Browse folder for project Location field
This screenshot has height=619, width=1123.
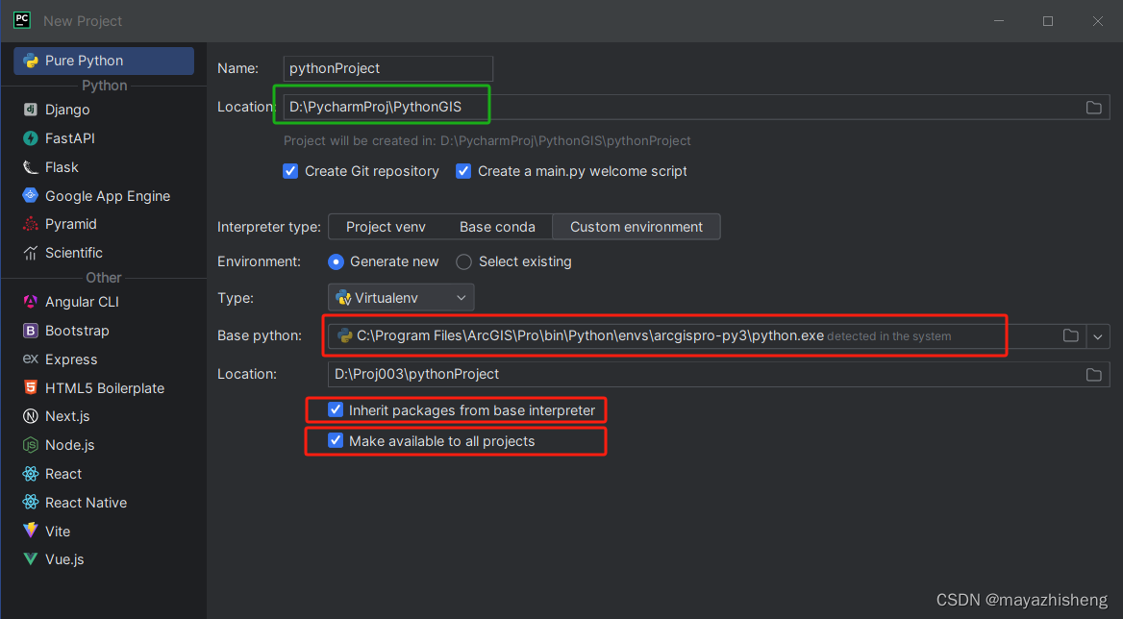(x=1093, y=108)
